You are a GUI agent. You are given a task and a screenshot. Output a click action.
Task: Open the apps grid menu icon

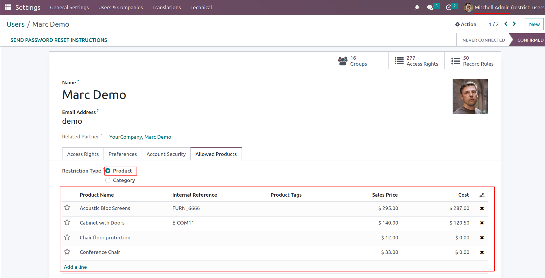(8, 7)
